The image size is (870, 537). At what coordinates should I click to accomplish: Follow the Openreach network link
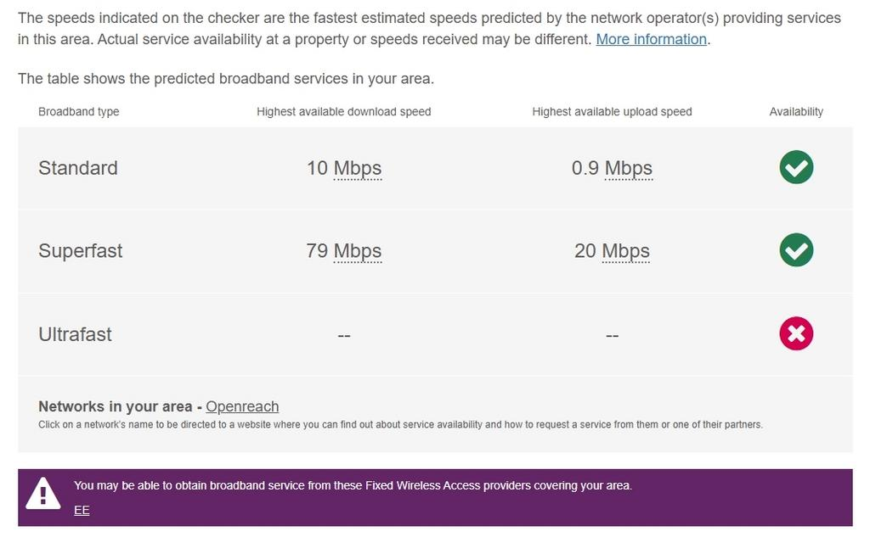coord(242,406)
